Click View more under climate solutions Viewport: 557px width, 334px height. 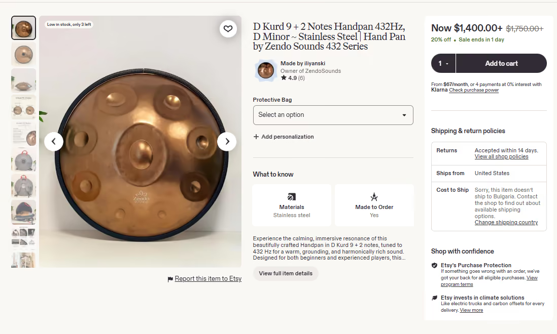click(471, 310)
